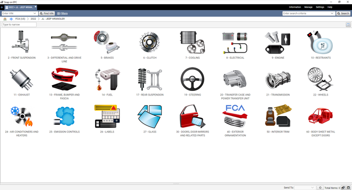Open the 7 - Cooling category

193,43
